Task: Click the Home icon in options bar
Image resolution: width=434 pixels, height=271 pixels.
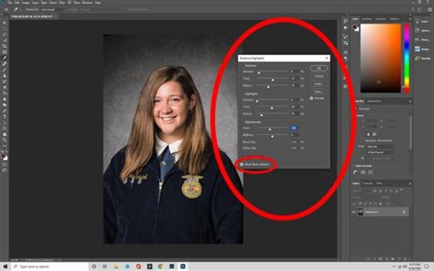Action: (x=6, y=10)
